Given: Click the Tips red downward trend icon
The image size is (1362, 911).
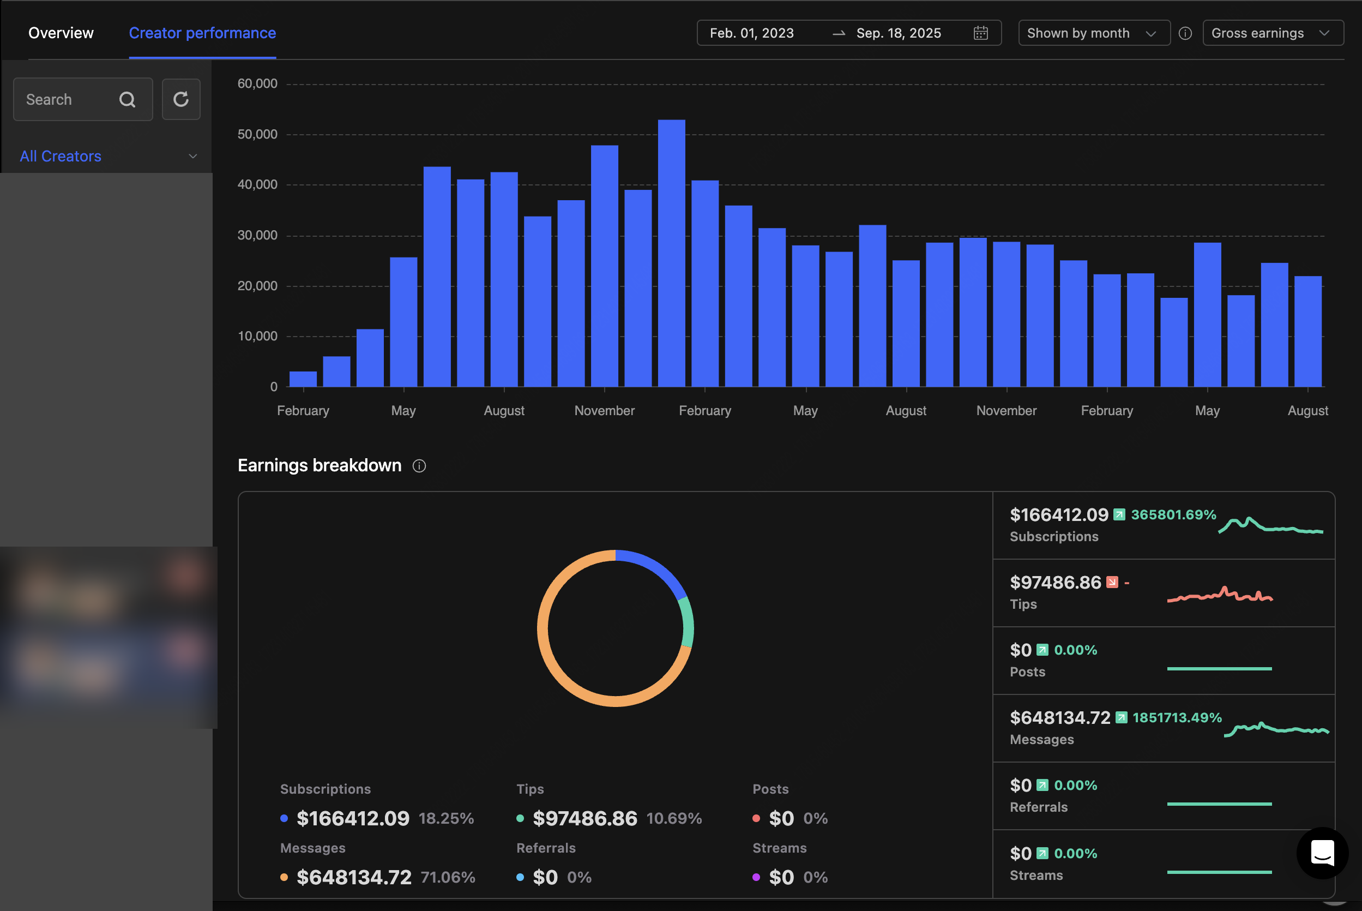Looking at the screenshot, I should [x=1112, y=582].
